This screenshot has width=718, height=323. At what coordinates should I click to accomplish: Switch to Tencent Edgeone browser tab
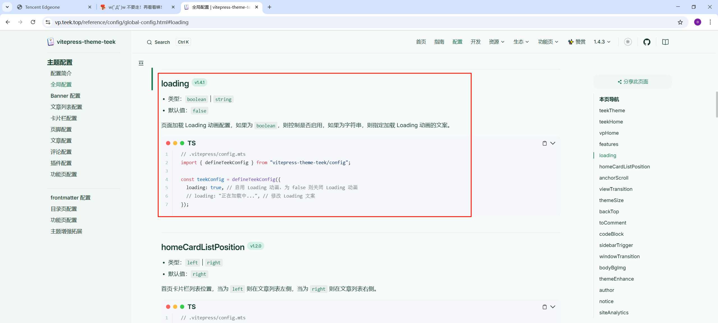53,7
